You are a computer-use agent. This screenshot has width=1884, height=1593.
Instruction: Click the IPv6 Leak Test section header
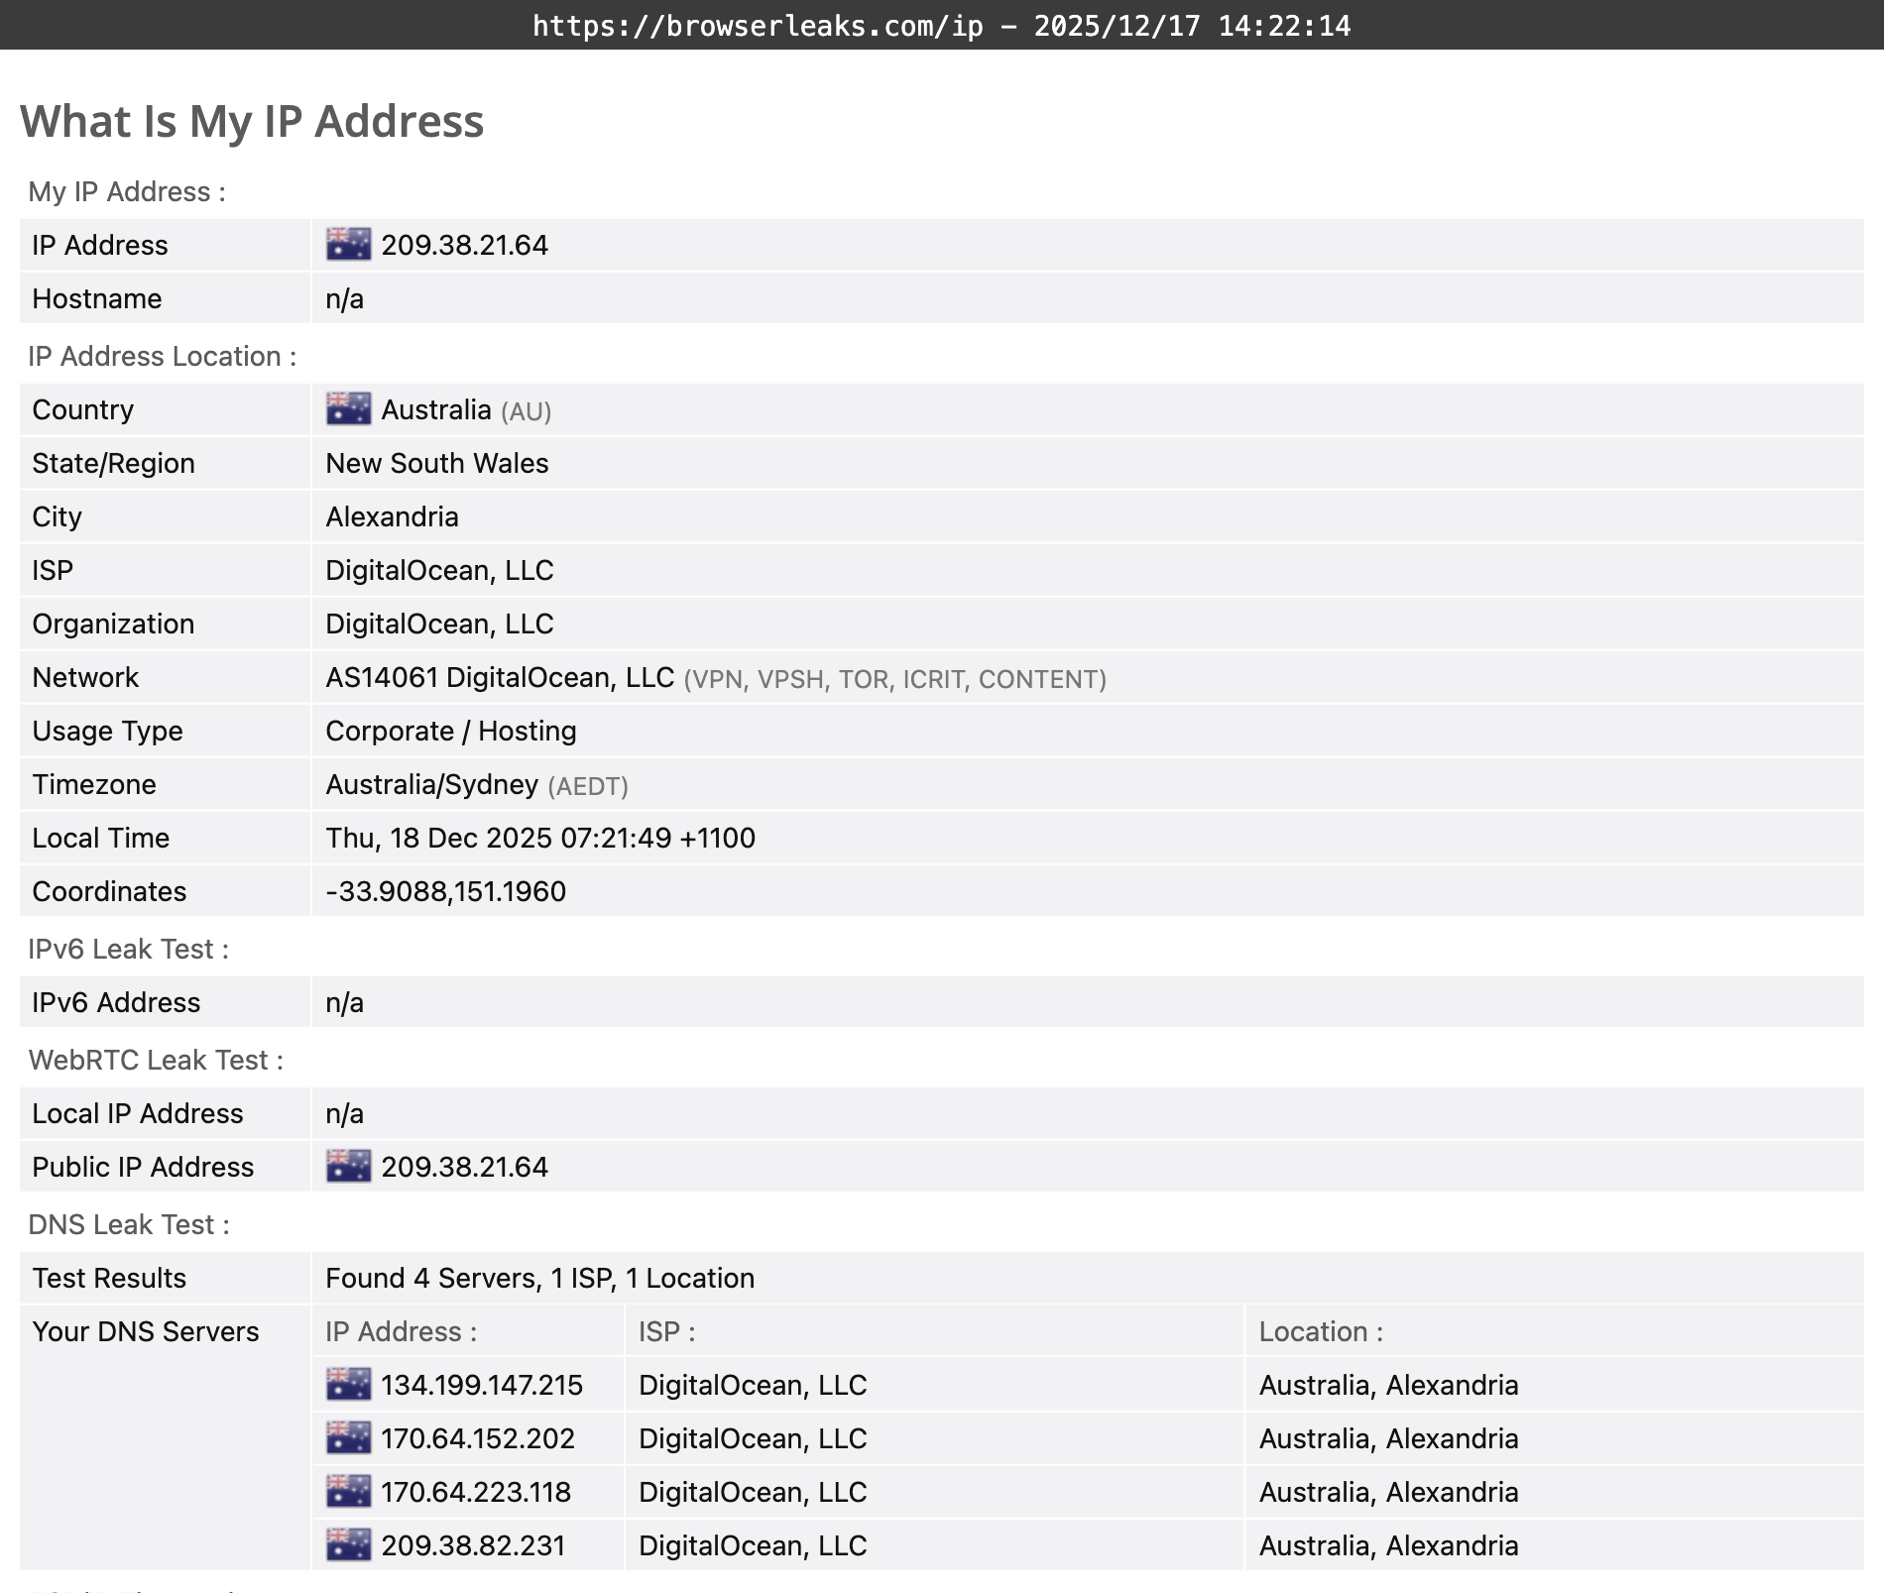(x=129, y=949)
